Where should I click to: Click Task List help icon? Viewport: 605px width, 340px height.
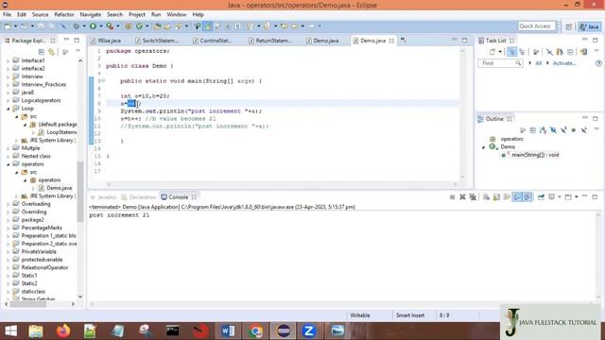pyautogui.click(x=598, y=63)
